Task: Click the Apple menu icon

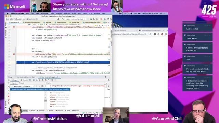Action: coord(8,14)
